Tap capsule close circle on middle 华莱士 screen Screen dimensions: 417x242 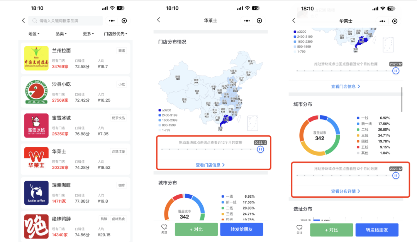259,21
